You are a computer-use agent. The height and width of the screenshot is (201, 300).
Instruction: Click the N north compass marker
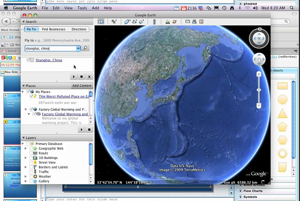click(260, 29)
